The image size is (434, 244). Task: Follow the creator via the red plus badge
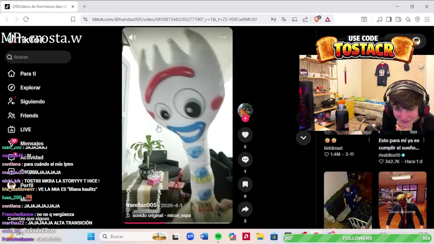click(x=245, y=119)
